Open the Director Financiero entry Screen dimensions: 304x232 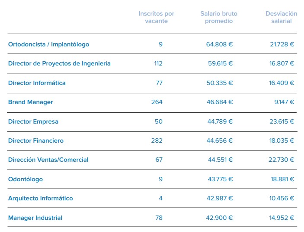coord(35,141)
